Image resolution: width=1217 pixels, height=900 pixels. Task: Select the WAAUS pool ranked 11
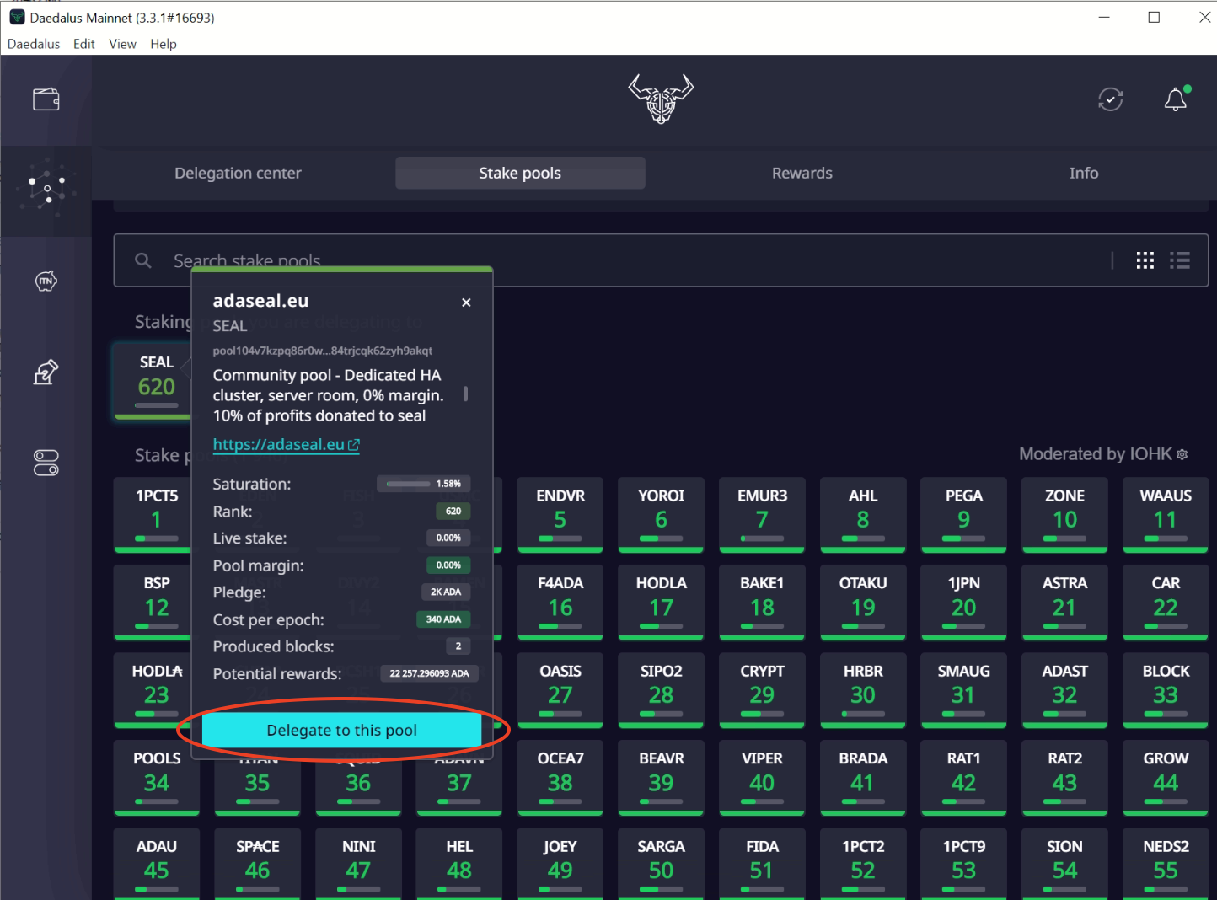pyautogui.click(x=1166, y=515)
